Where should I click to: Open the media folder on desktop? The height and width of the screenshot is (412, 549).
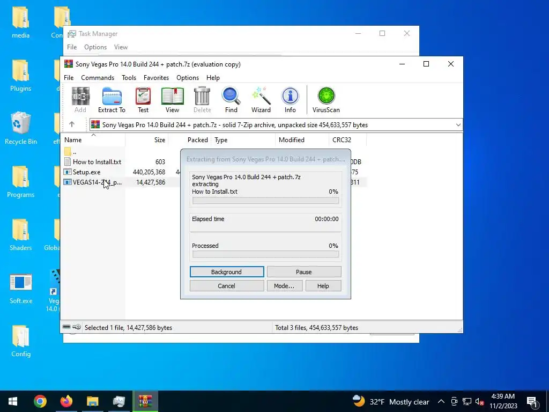(21, 23)
